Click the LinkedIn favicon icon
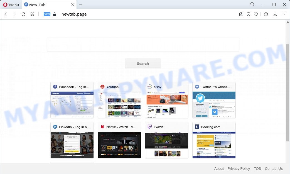 point(55,127)
